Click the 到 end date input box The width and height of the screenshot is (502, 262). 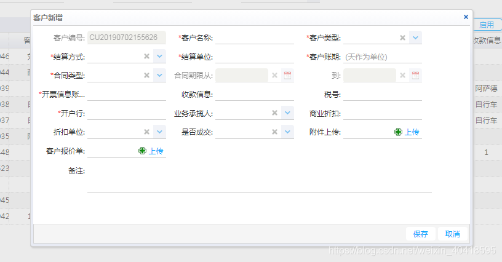pyautogui.click(x=370, y=75)
